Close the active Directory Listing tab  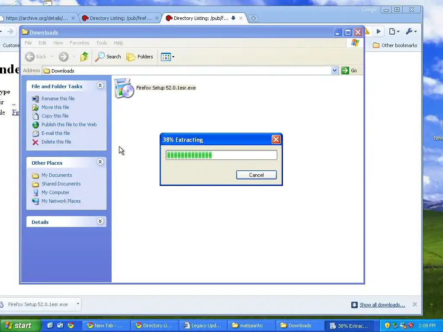pyautogui.click(x=241, y=18)
